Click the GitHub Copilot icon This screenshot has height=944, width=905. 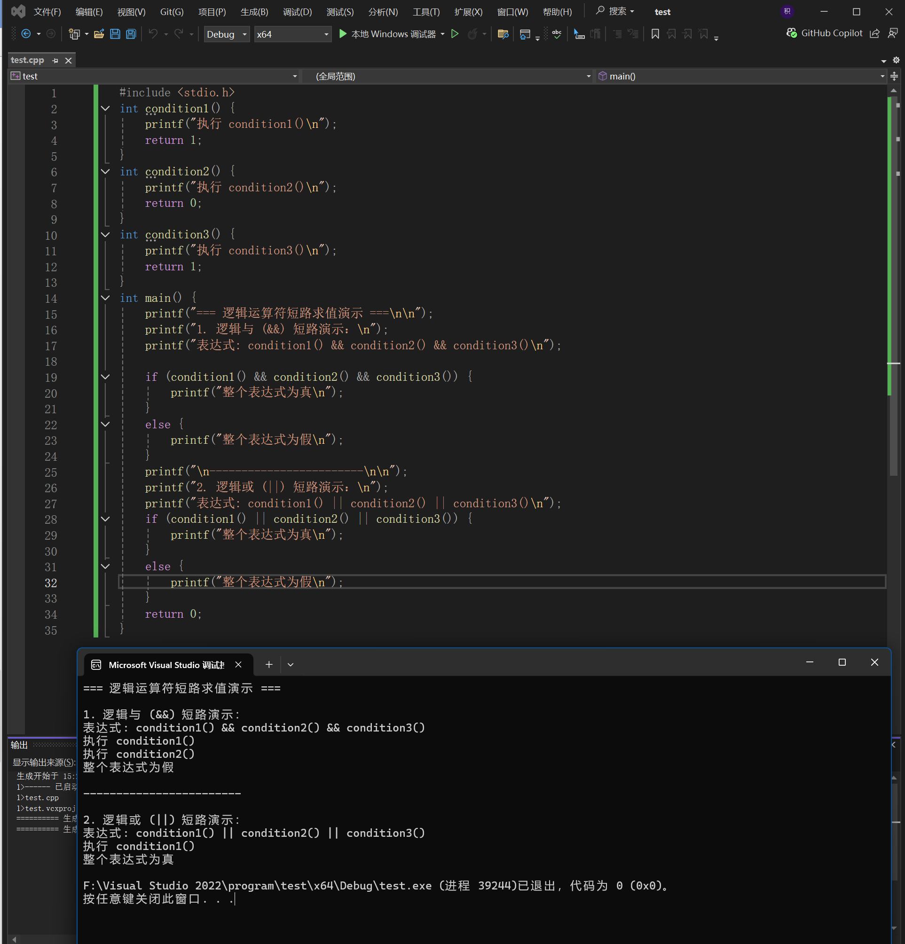pyautogui.click(x=791, y=33)
